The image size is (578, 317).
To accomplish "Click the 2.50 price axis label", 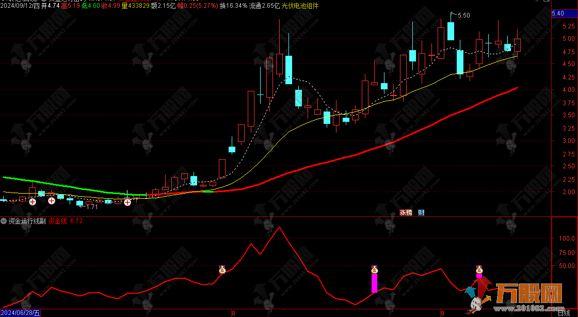I will (x=568, y=166).
